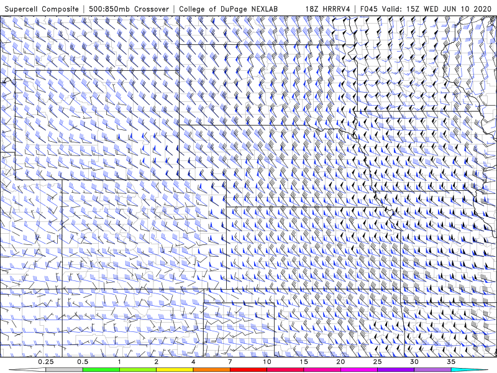Select the lavender colorbar segment between 30 and 35
This screenshot has height=373, width=497.
click(432, 370)
